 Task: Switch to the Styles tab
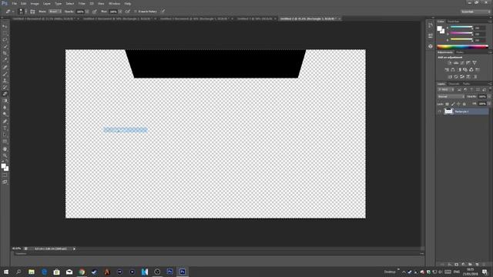tap(460, 52)
